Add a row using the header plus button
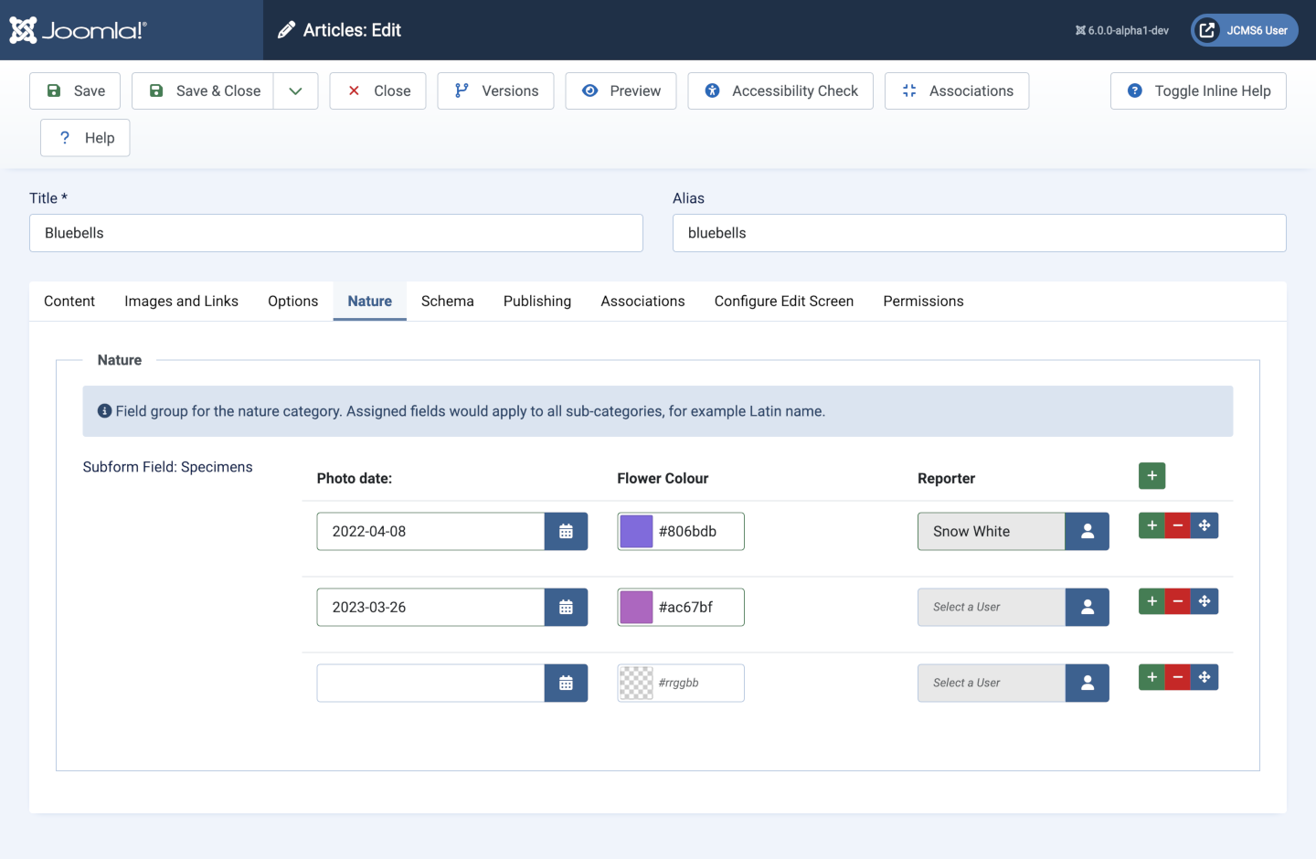Image resolution: width=1316 pixels, height=859 pixels. pyautogui.click(x=1151, y=476)
